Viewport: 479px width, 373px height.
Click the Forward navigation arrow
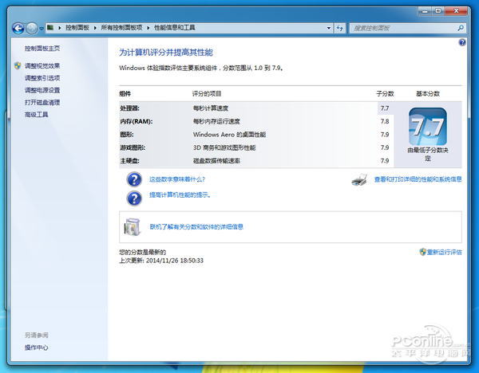click(32, 29)
